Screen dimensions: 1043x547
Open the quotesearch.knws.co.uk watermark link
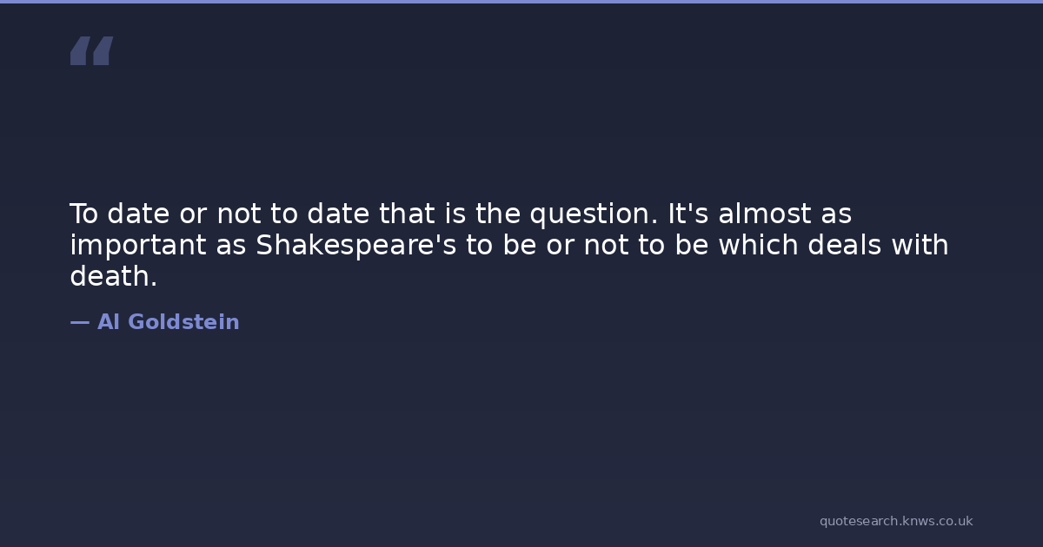pos(895,521)
